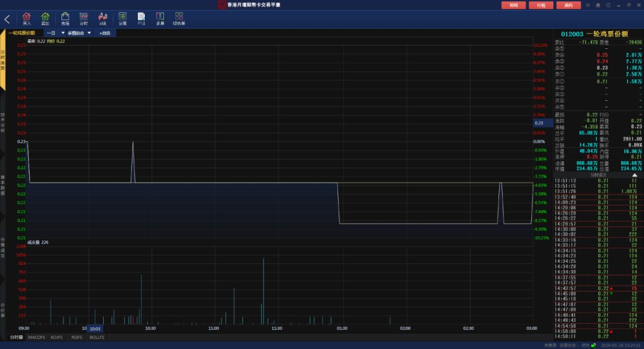This screenshot has width=644, height=349.
Task: Click the green Sell (卖出) house icon
Action: (45, 19)
